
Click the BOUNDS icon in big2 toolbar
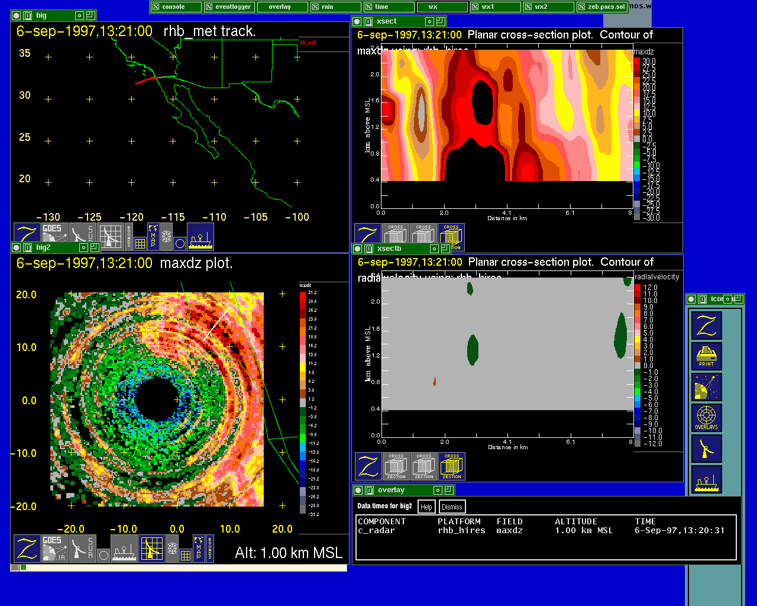209,549
